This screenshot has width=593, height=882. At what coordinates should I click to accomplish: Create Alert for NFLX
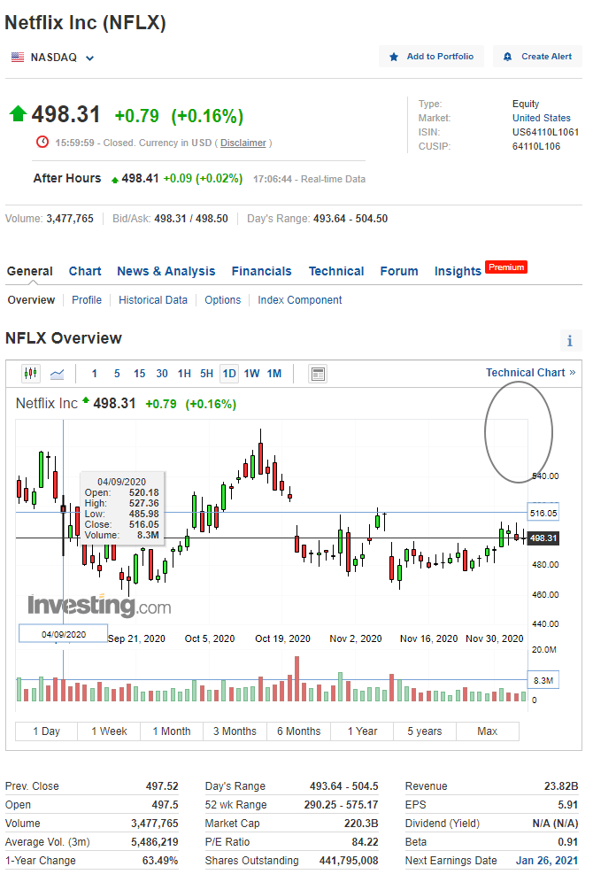click(x=537, y=57)
